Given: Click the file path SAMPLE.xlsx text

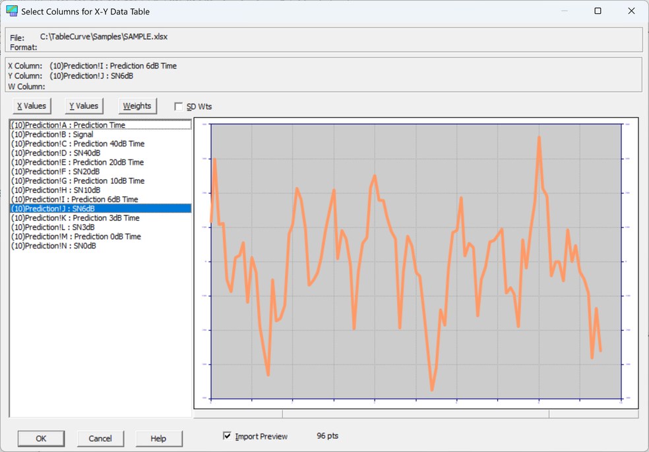Looking at the screenshot, I should [104, 36].
